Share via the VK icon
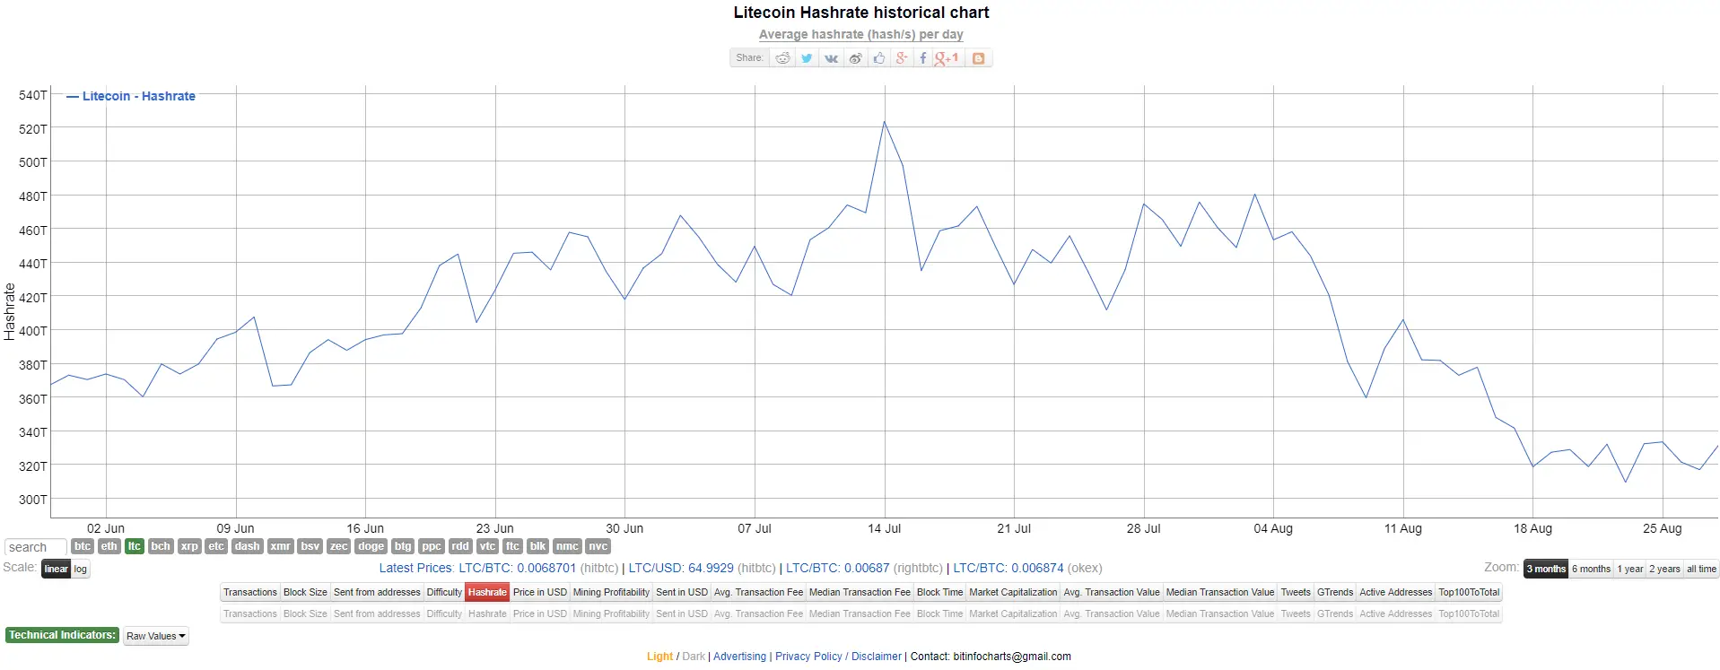 click(831, 58)
